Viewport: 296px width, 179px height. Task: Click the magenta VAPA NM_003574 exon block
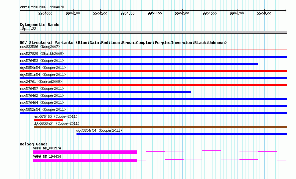[85, 152]
